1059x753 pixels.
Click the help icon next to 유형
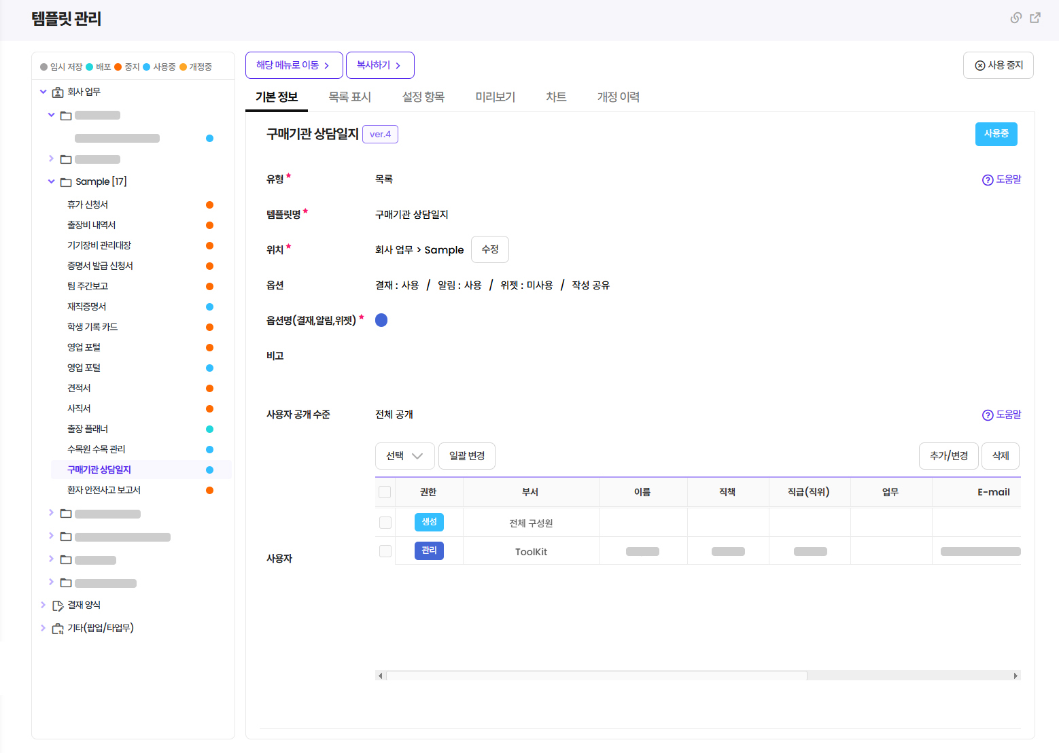pyautogui.click(x=988, y=180)
